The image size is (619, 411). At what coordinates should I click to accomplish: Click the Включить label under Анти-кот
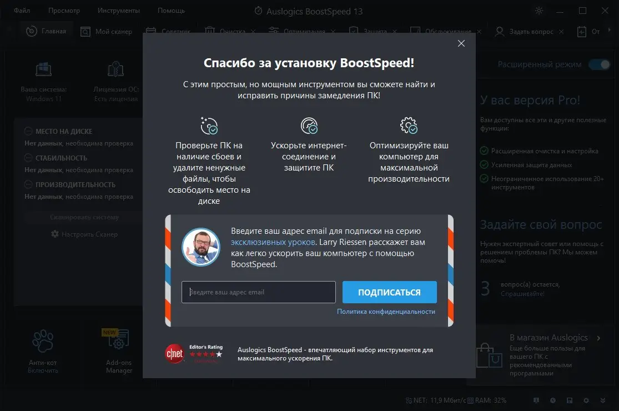tap(43, 370)
